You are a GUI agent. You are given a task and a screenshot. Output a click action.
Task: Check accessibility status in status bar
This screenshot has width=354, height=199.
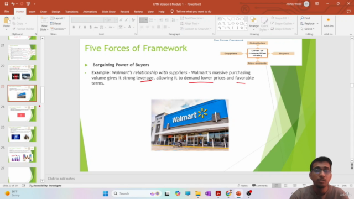click(45, 186)
